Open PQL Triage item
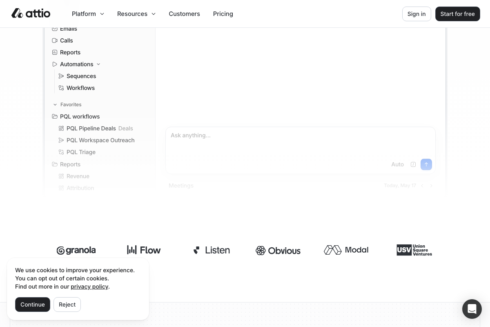Screen dimensions: 490x327 (x=81, y=152)
